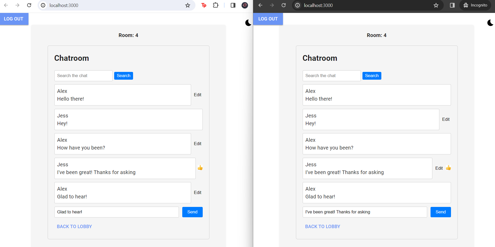Focus the Search the chat field on left
The height and width of the screenshot is (247, 495).
[x=83, y=76]
